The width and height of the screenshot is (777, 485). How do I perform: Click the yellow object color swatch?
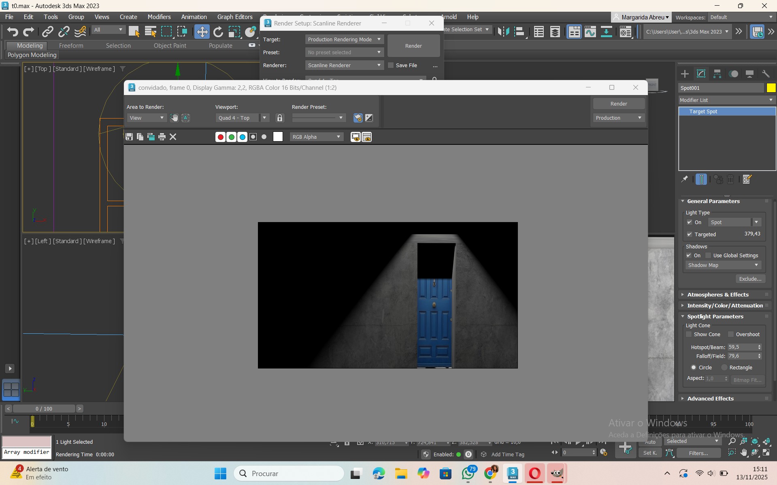[x=771, y=88]
